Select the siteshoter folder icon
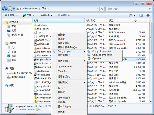This screenshot has height=115, width=154. click(x=35, y=25)
